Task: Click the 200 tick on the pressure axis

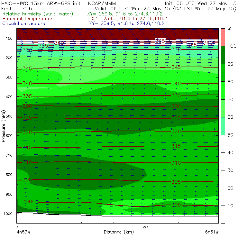Action: point(9,58)
